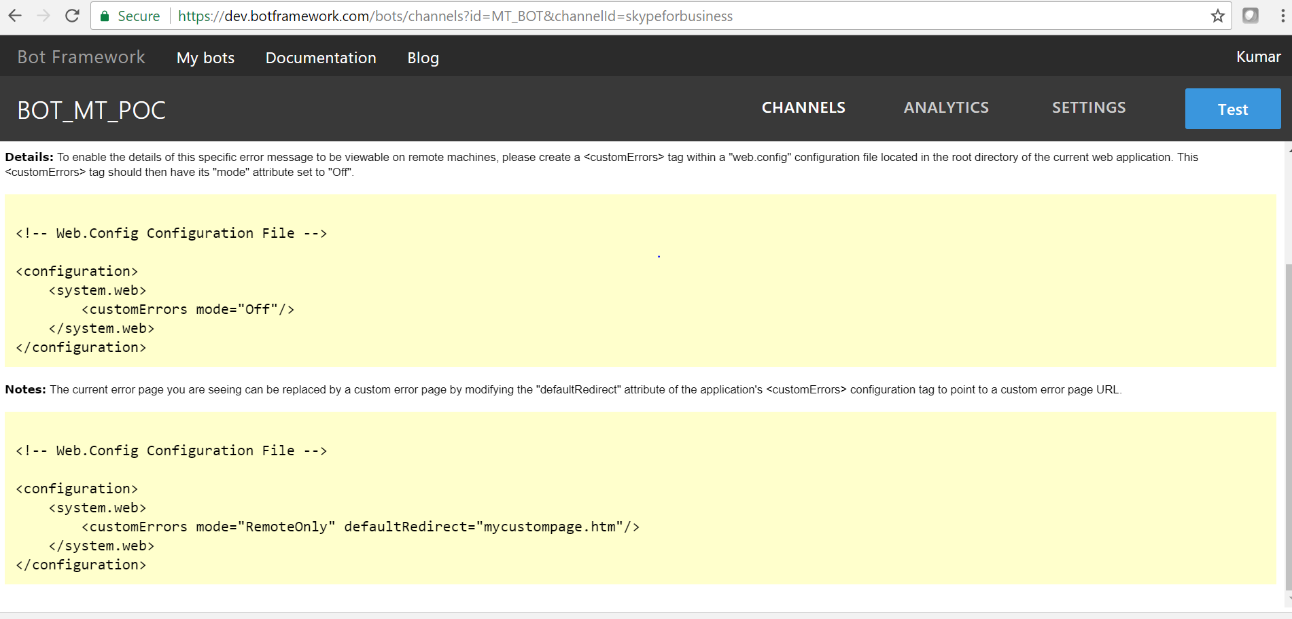Click the BOT_MT_POC bot title

pos(92,109)
